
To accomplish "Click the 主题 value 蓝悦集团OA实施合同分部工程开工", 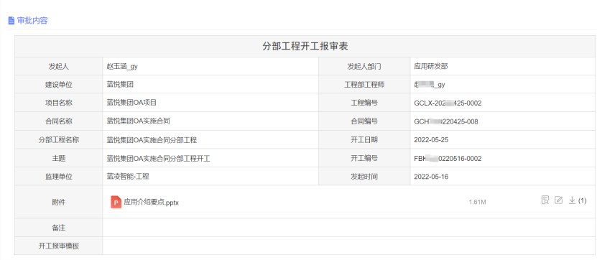I will [x=159, y=158].
